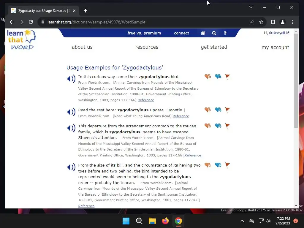Play audio for 'From the size of its bill' sentence

[71, 167]
